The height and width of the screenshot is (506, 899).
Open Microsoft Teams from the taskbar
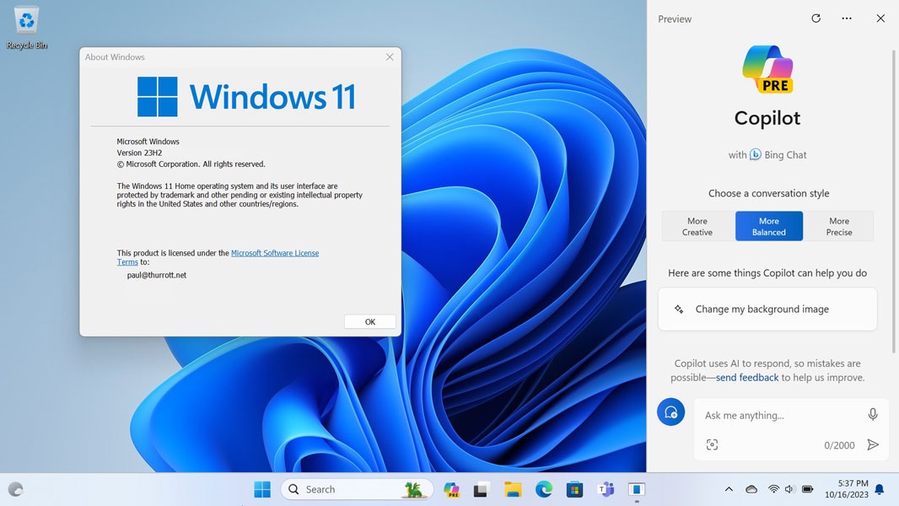pyautogui.click(x=606, y=489)
